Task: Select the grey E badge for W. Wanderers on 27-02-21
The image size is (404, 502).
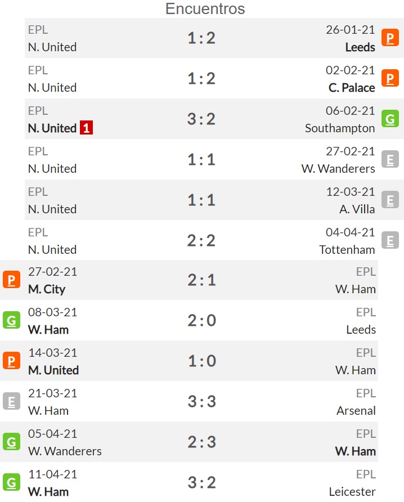Action: (x=390, y=159)
